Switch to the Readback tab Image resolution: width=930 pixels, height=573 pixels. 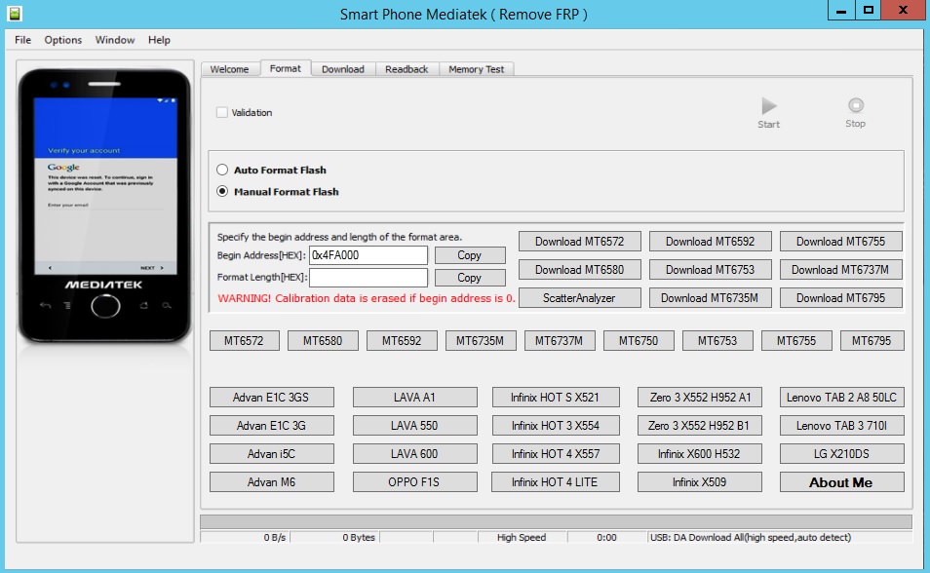(407, 68)
